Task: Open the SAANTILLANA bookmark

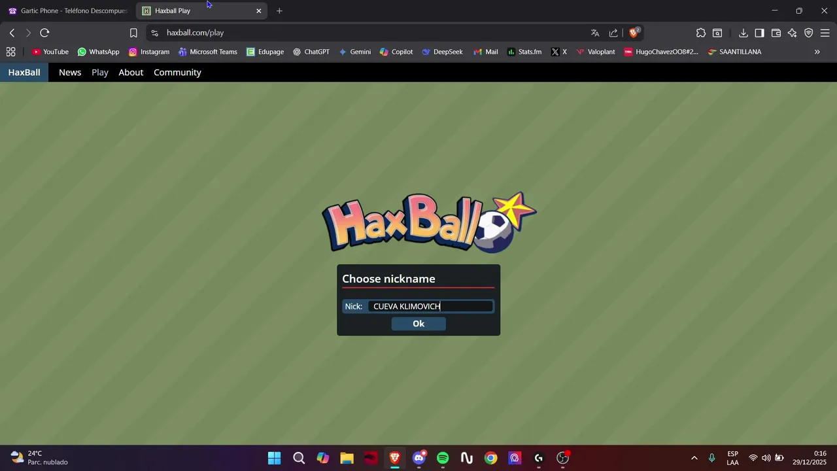Action: coord(734,52)
